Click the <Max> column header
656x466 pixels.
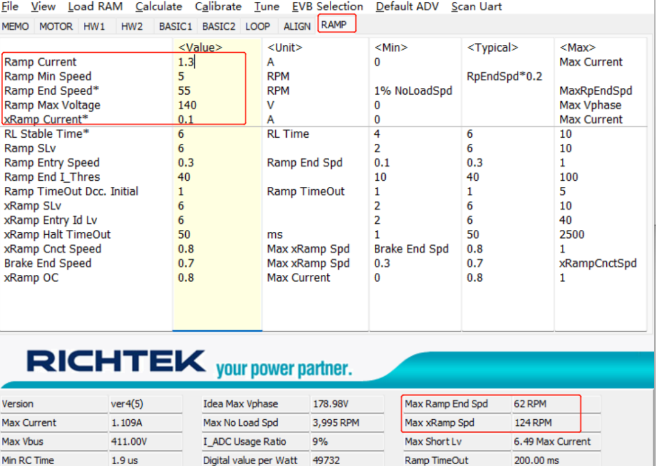578,48
